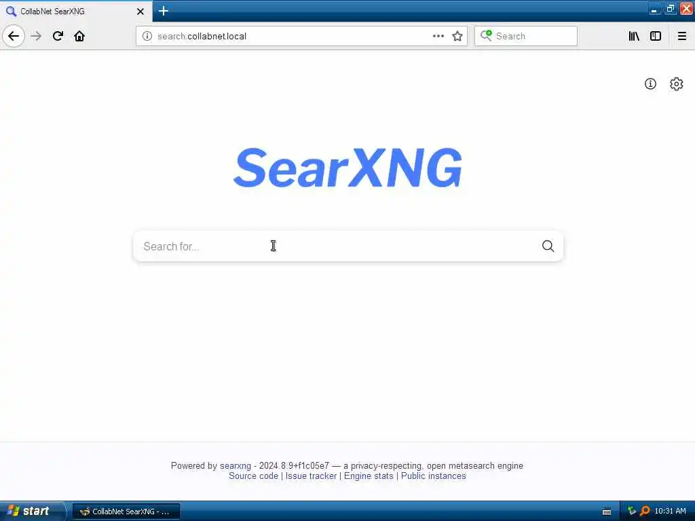Click the search engine magnifier icon
Image resolution: width=695 pixels, height=521 pixels.
pos(486,35)
